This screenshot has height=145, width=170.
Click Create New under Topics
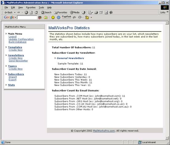(16, 69)
